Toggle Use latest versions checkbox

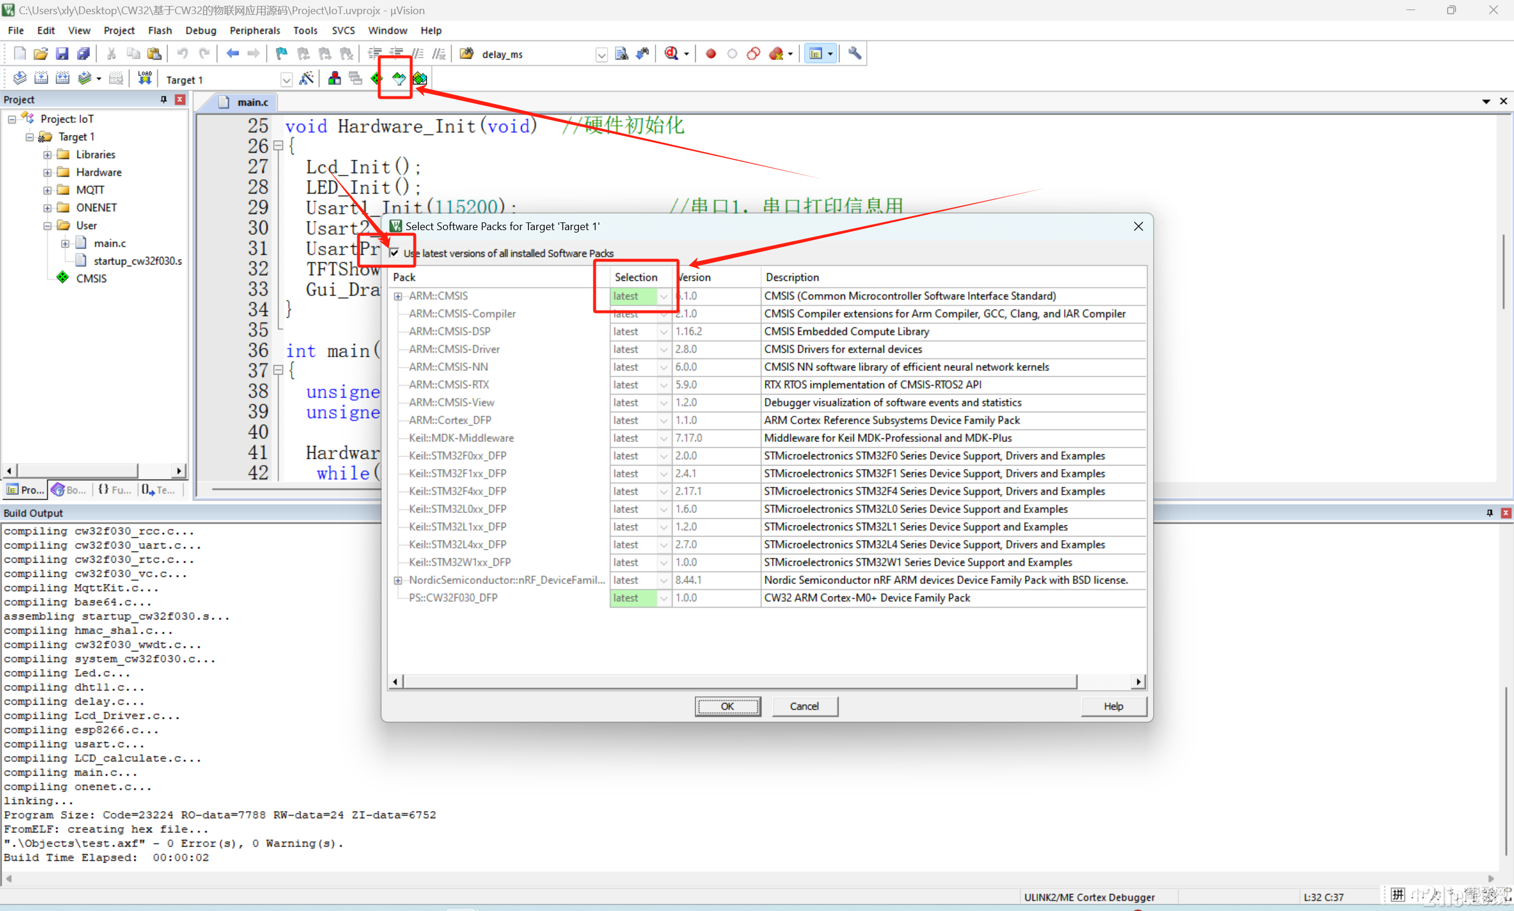[x=394, y=253]
